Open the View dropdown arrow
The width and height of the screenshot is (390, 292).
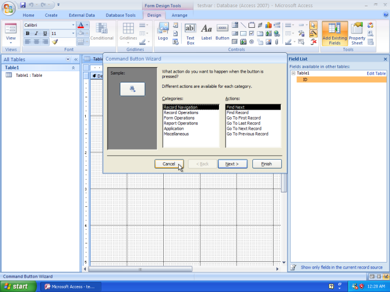[x=11, y=43]
